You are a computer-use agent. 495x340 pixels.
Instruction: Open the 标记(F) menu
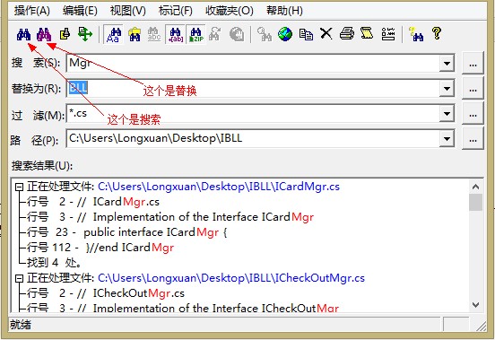(176, 11)
